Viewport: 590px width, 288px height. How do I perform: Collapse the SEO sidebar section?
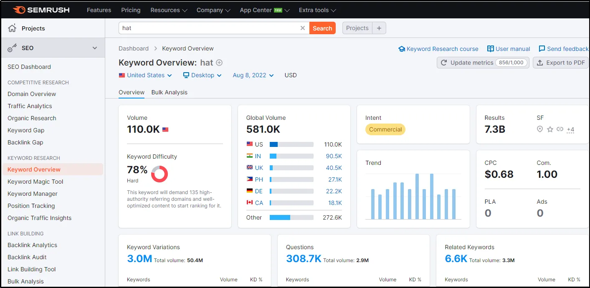click(x=95, y=48)
